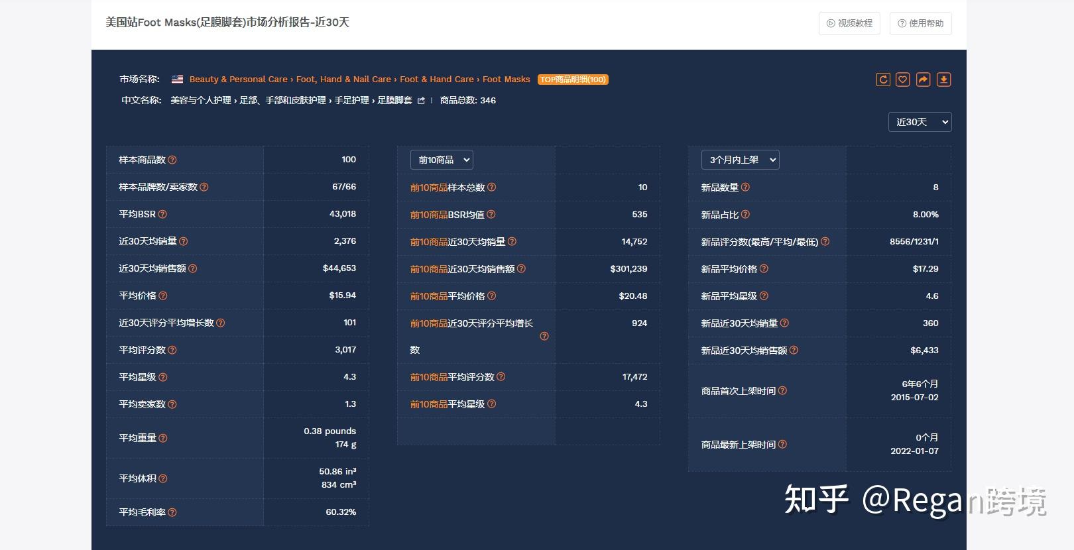
Task: Click help icon next to 近30天评分平均增长数
Action: point(221,323)
